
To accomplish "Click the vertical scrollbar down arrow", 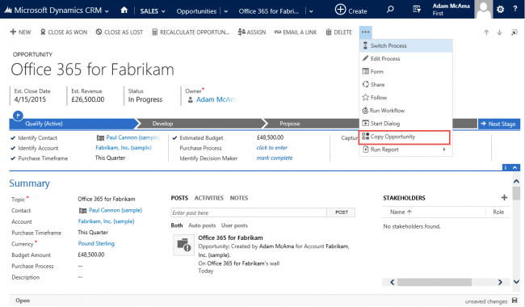I will [516, 282].
